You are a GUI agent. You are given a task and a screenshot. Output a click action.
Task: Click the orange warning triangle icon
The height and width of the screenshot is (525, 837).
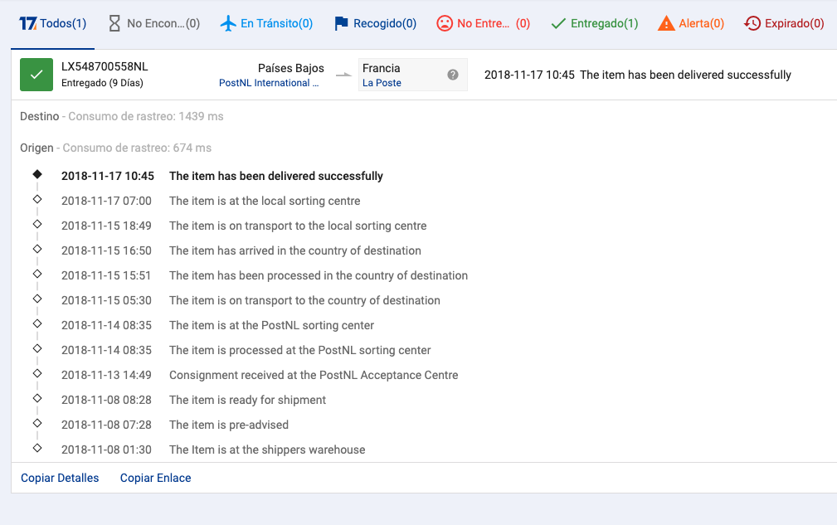pyautogui.click(x=666, y=23)
